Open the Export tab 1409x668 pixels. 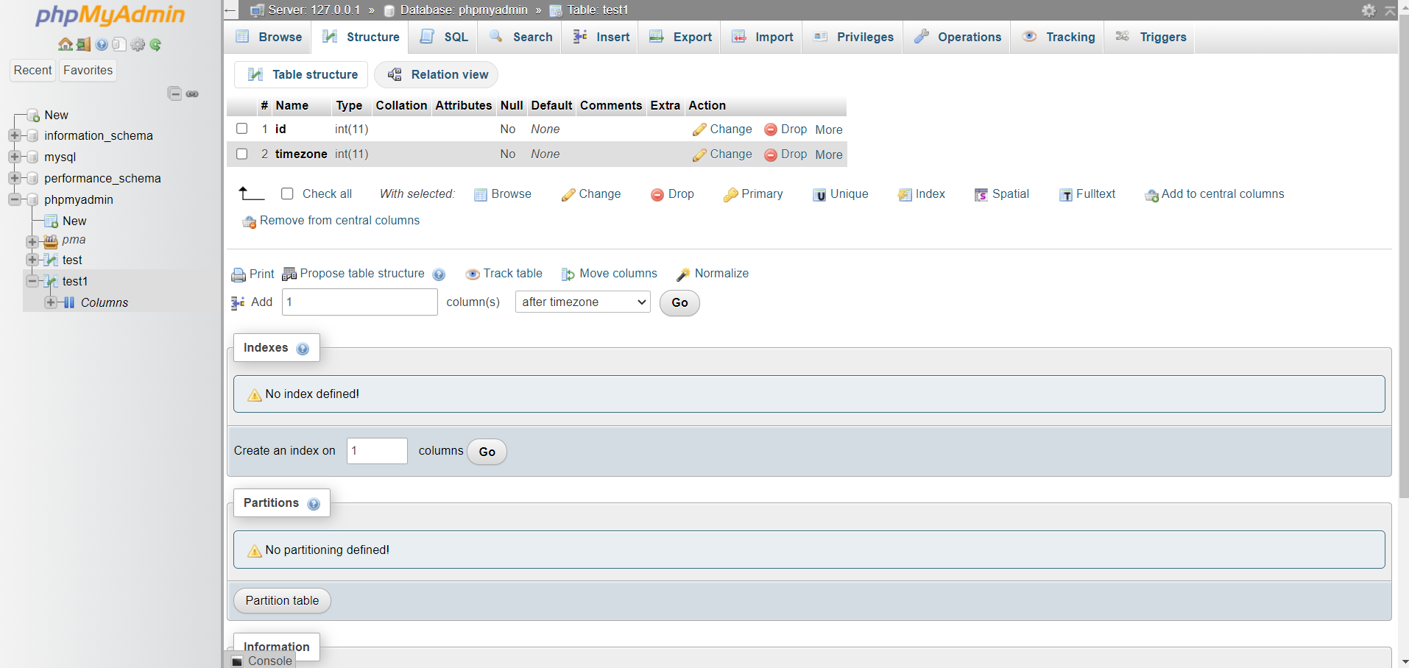click(x=679, y=37)
